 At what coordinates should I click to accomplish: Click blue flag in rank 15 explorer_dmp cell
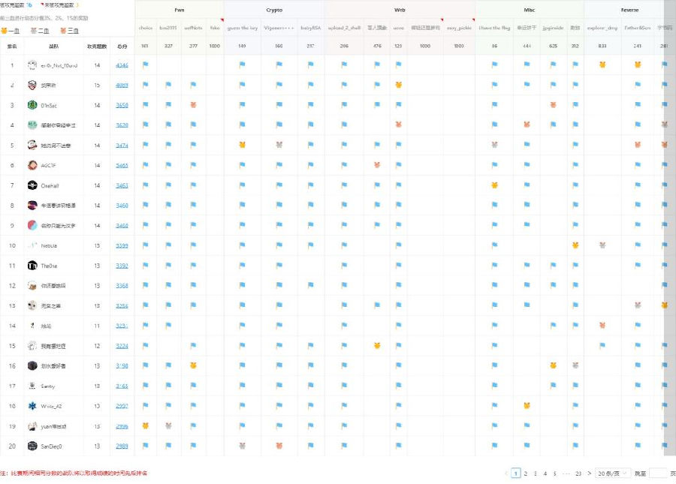pyautogui.click(x=602, y=345)
